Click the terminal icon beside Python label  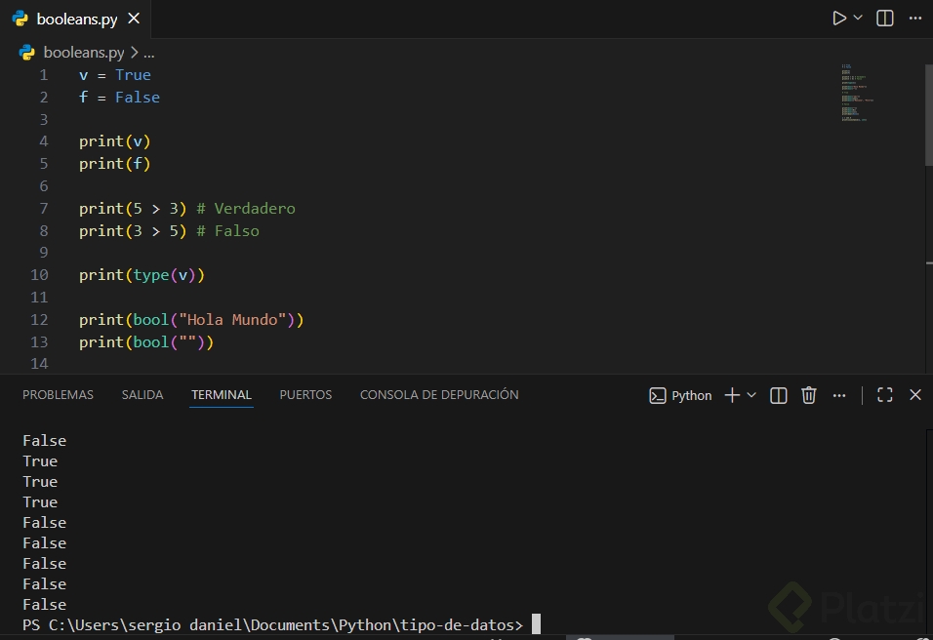click(658, 395)
